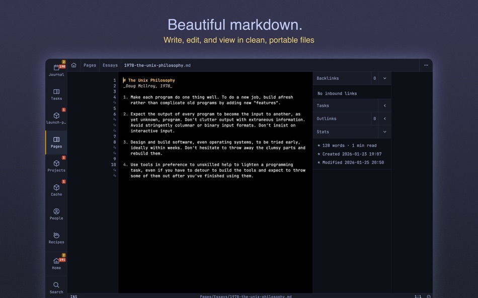The width and height of the screenshot is (478, 298).
Task: Open the Tasks section in sidebar
Action: pos(56,94)
